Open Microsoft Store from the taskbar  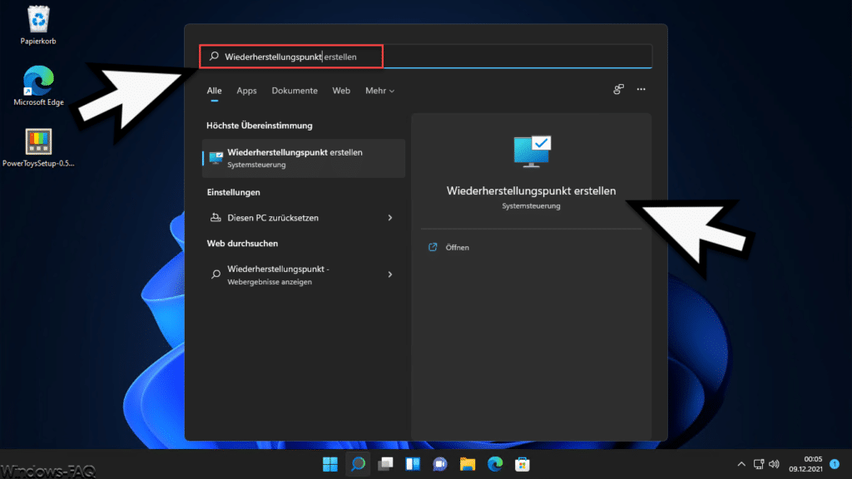point(523,464)
